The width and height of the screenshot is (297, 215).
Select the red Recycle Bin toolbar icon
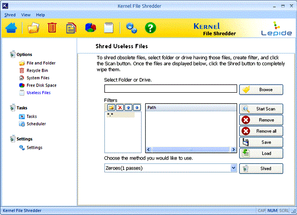52,28
